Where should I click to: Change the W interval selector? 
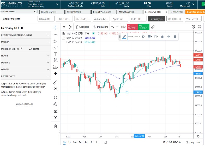pos(64,27)
